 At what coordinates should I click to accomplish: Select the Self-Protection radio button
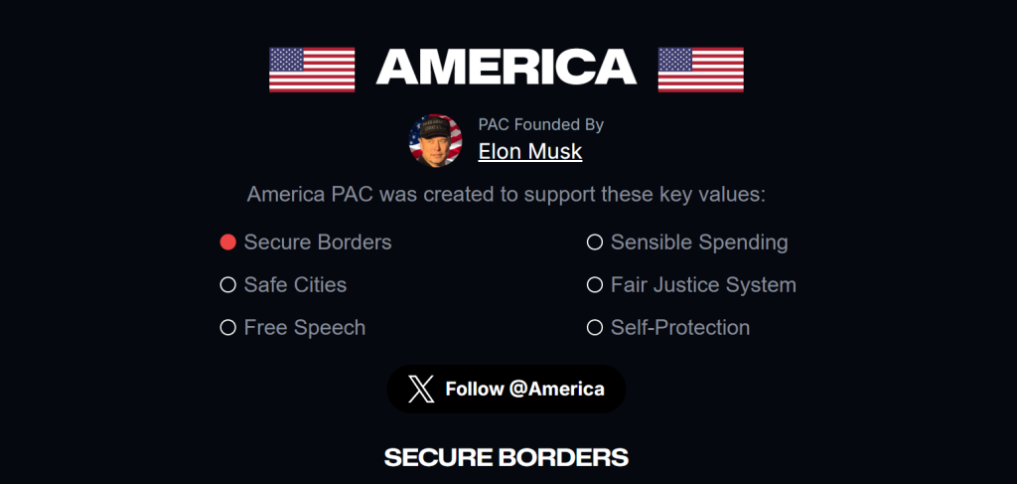pyautogui.click(x=595, y=328)
